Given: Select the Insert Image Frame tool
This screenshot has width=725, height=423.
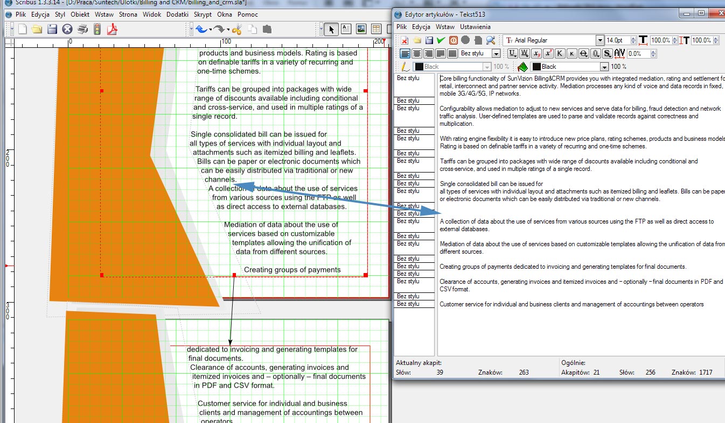Looking at the screenshot, I should (361, 29).
